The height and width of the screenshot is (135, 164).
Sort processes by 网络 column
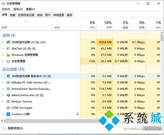(138, 25)
